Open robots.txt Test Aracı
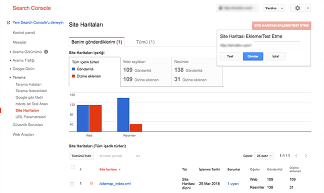 click(x=32, y=104)
